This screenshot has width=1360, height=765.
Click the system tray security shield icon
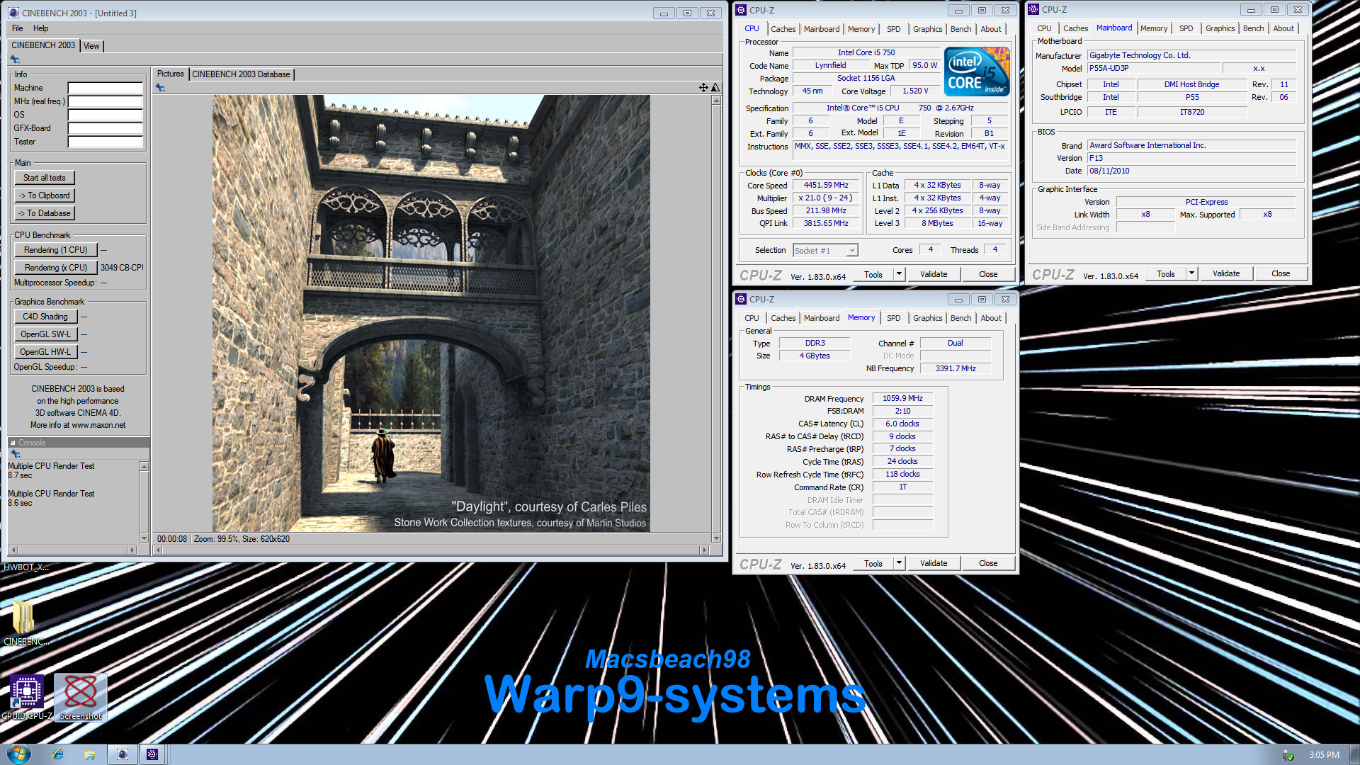click(1288, 755)
